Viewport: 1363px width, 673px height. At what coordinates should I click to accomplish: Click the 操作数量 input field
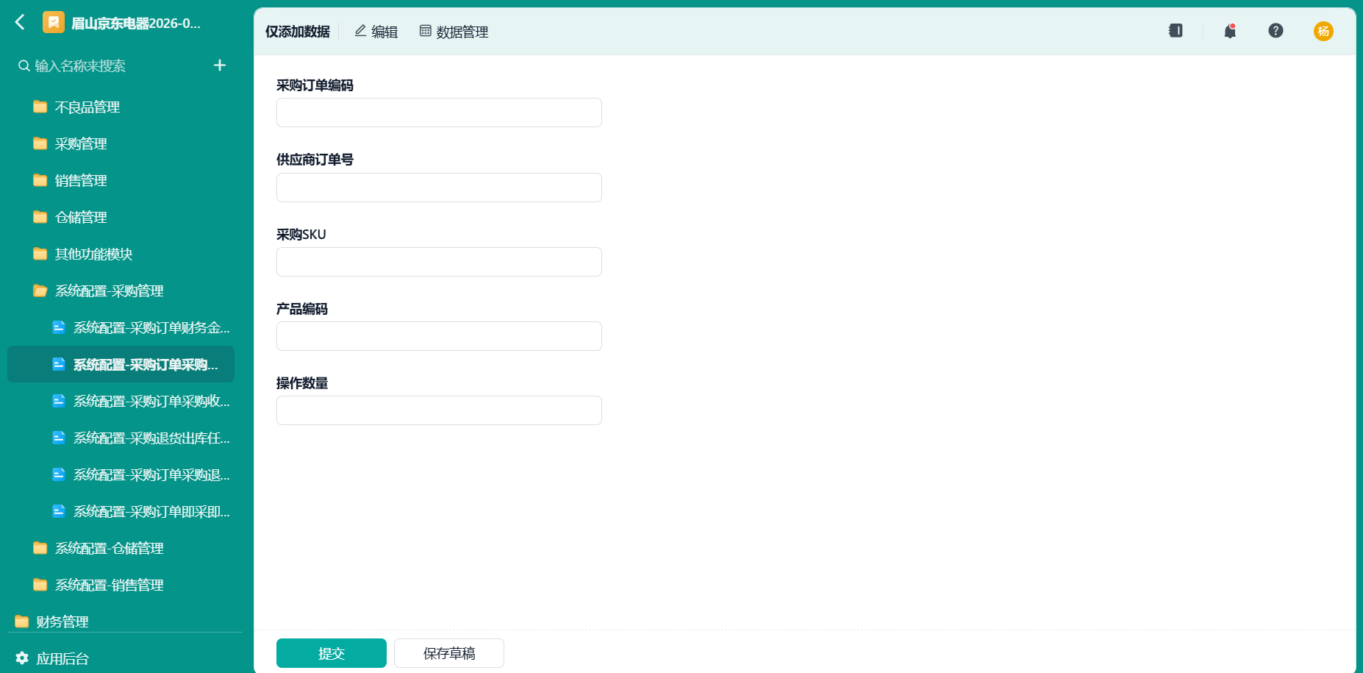point(439,410)
